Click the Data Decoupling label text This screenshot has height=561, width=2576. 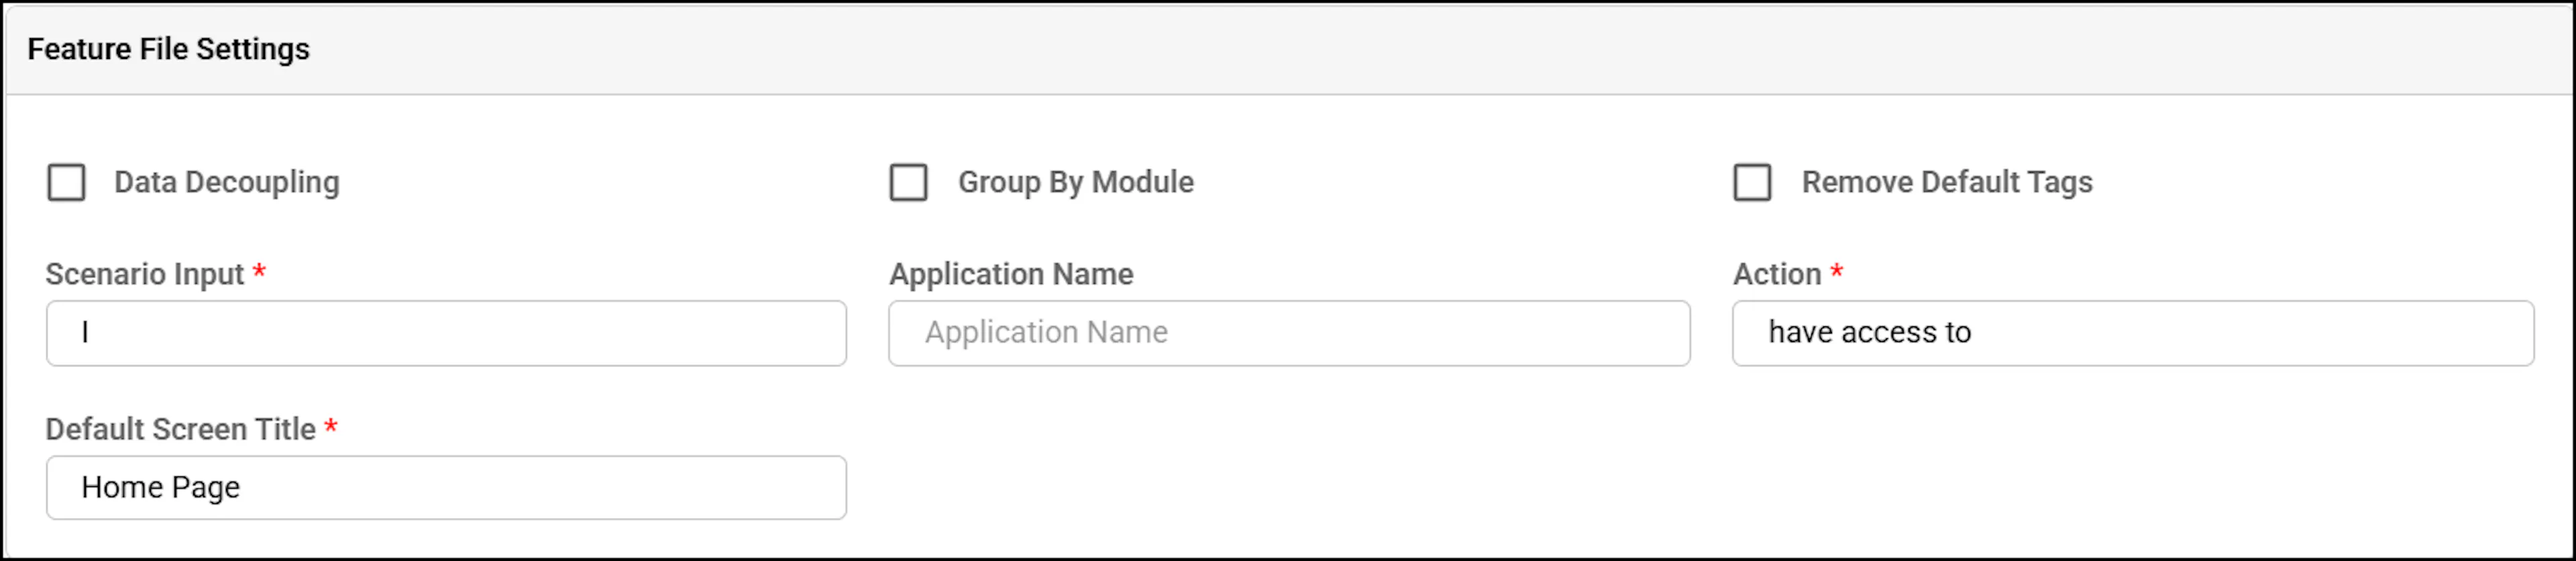pyautogui.click(x=227, y=182)
